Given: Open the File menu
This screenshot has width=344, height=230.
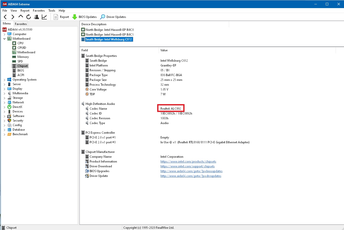Looking at the screenshot, I should click(5, 11).
